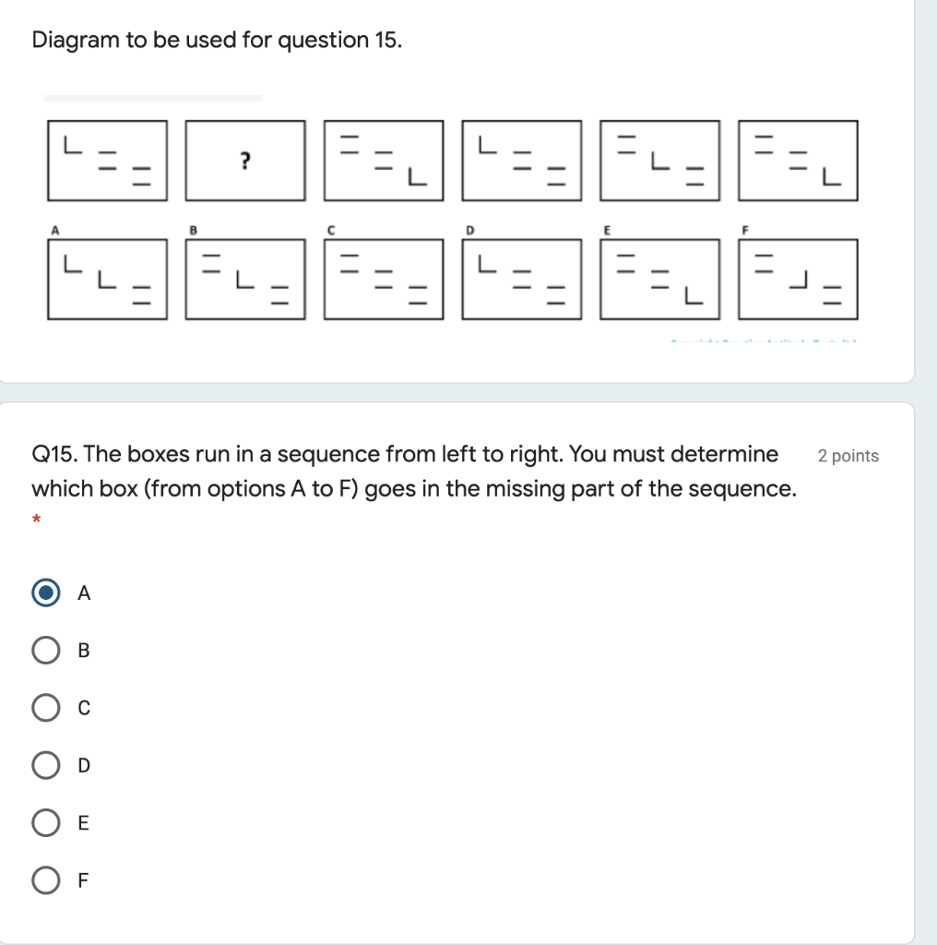Viewport: 937px width, 945px height.
Task: Click third box of the top sequence row
Action: 383,161
